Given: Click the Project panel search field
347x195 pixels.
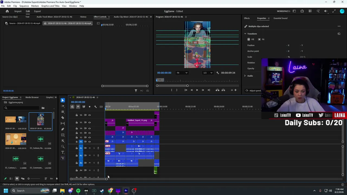Looking at the screenshot, I should click(x=22, y=108).
